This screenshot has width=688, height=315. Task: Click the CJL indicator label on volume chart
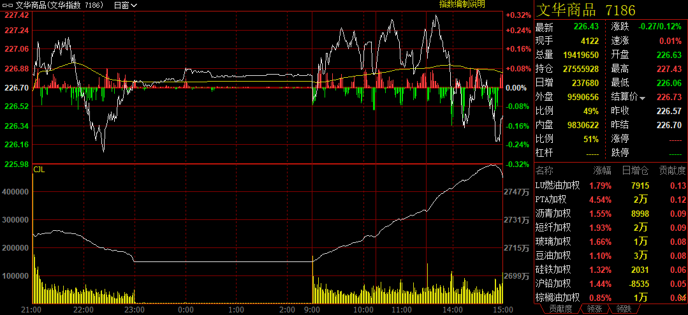tap(39, 170)
